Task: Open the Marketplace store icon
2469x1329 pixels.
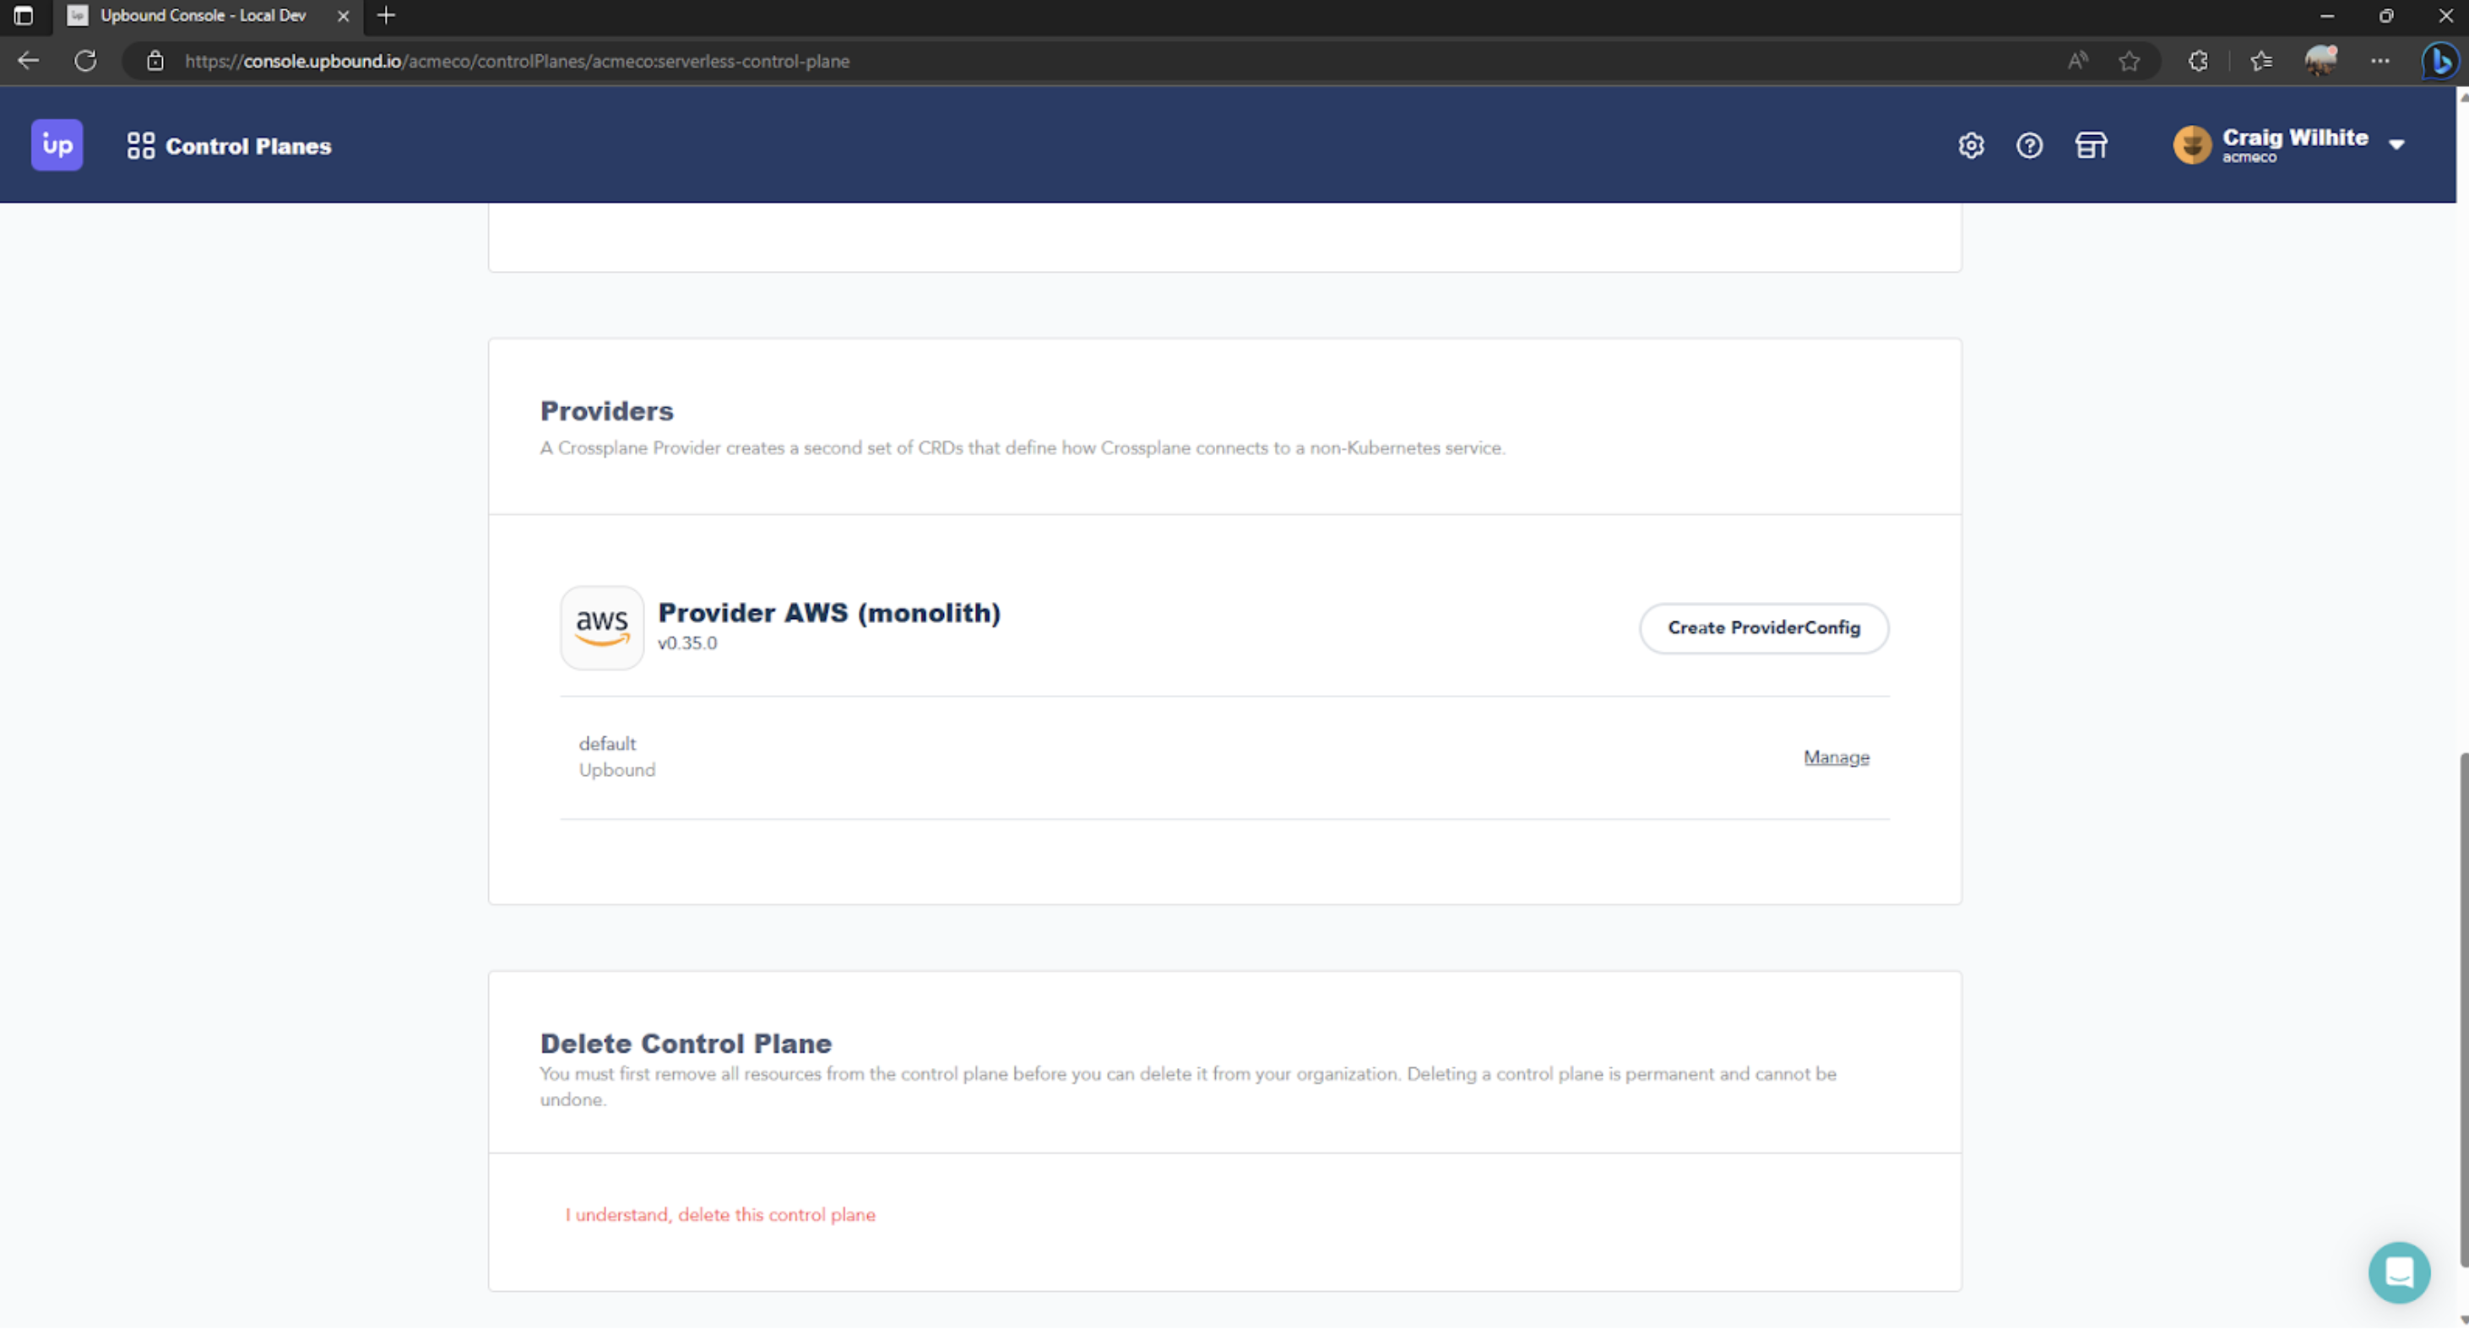Action: [2091, 145]
